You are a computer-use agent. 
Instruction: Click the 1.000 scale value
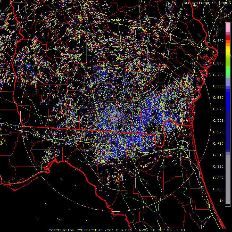(x=218, y=29)
